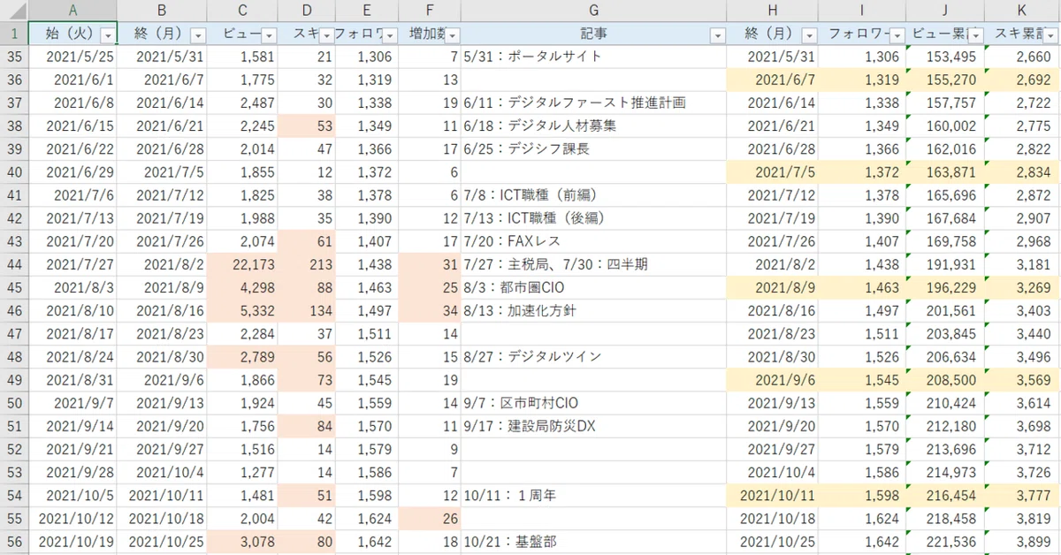Open filter dropdown for 始(火) column
This screenshot has height=555, width=1061.
coord(108,35)
